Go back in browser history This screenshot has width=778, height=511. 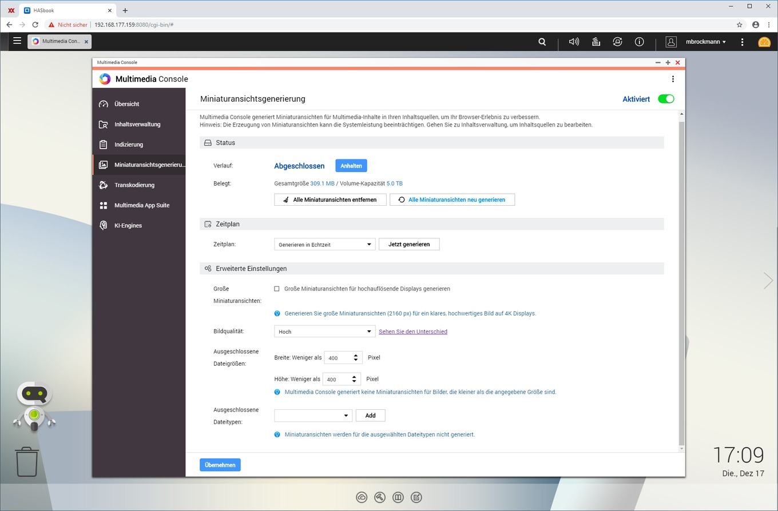[x=9, y=25]
